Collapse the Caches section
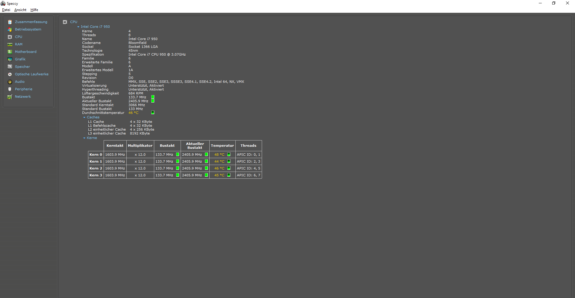The height and width of the screenshot is (298, 575). 84,117
